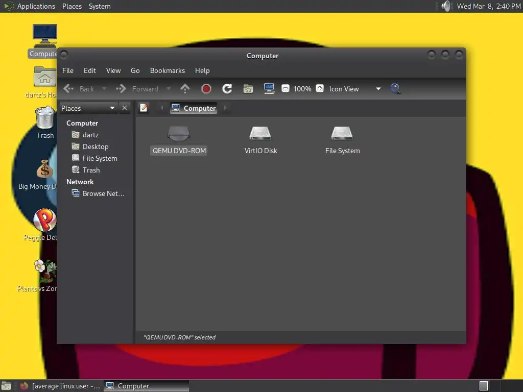Open the Go menu

coord(135,70)
